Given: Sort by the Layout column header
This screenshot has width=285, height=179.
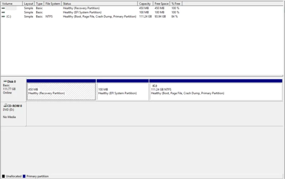Looking at the screenshot, I should (x=28, y=4).
